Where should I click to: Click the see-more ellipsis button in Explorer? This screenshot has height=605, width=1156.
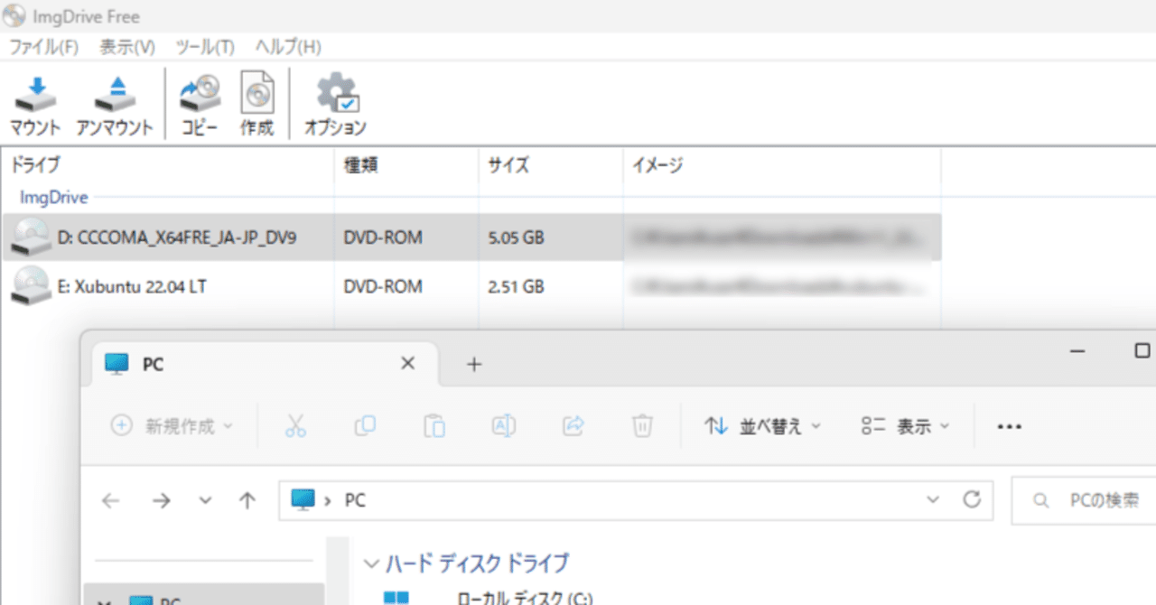(x=1009, y=425)
